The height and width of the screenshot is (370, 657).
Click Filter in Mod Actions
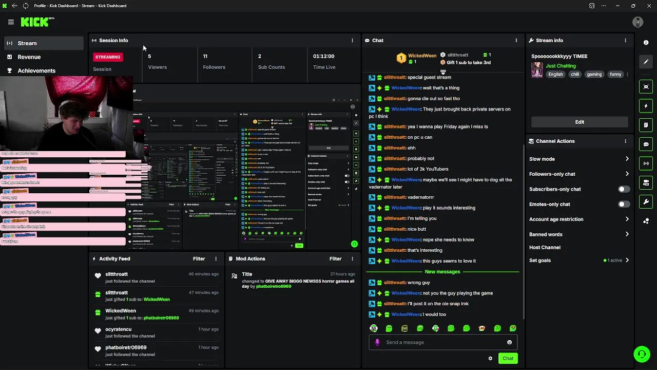point(335,258)
